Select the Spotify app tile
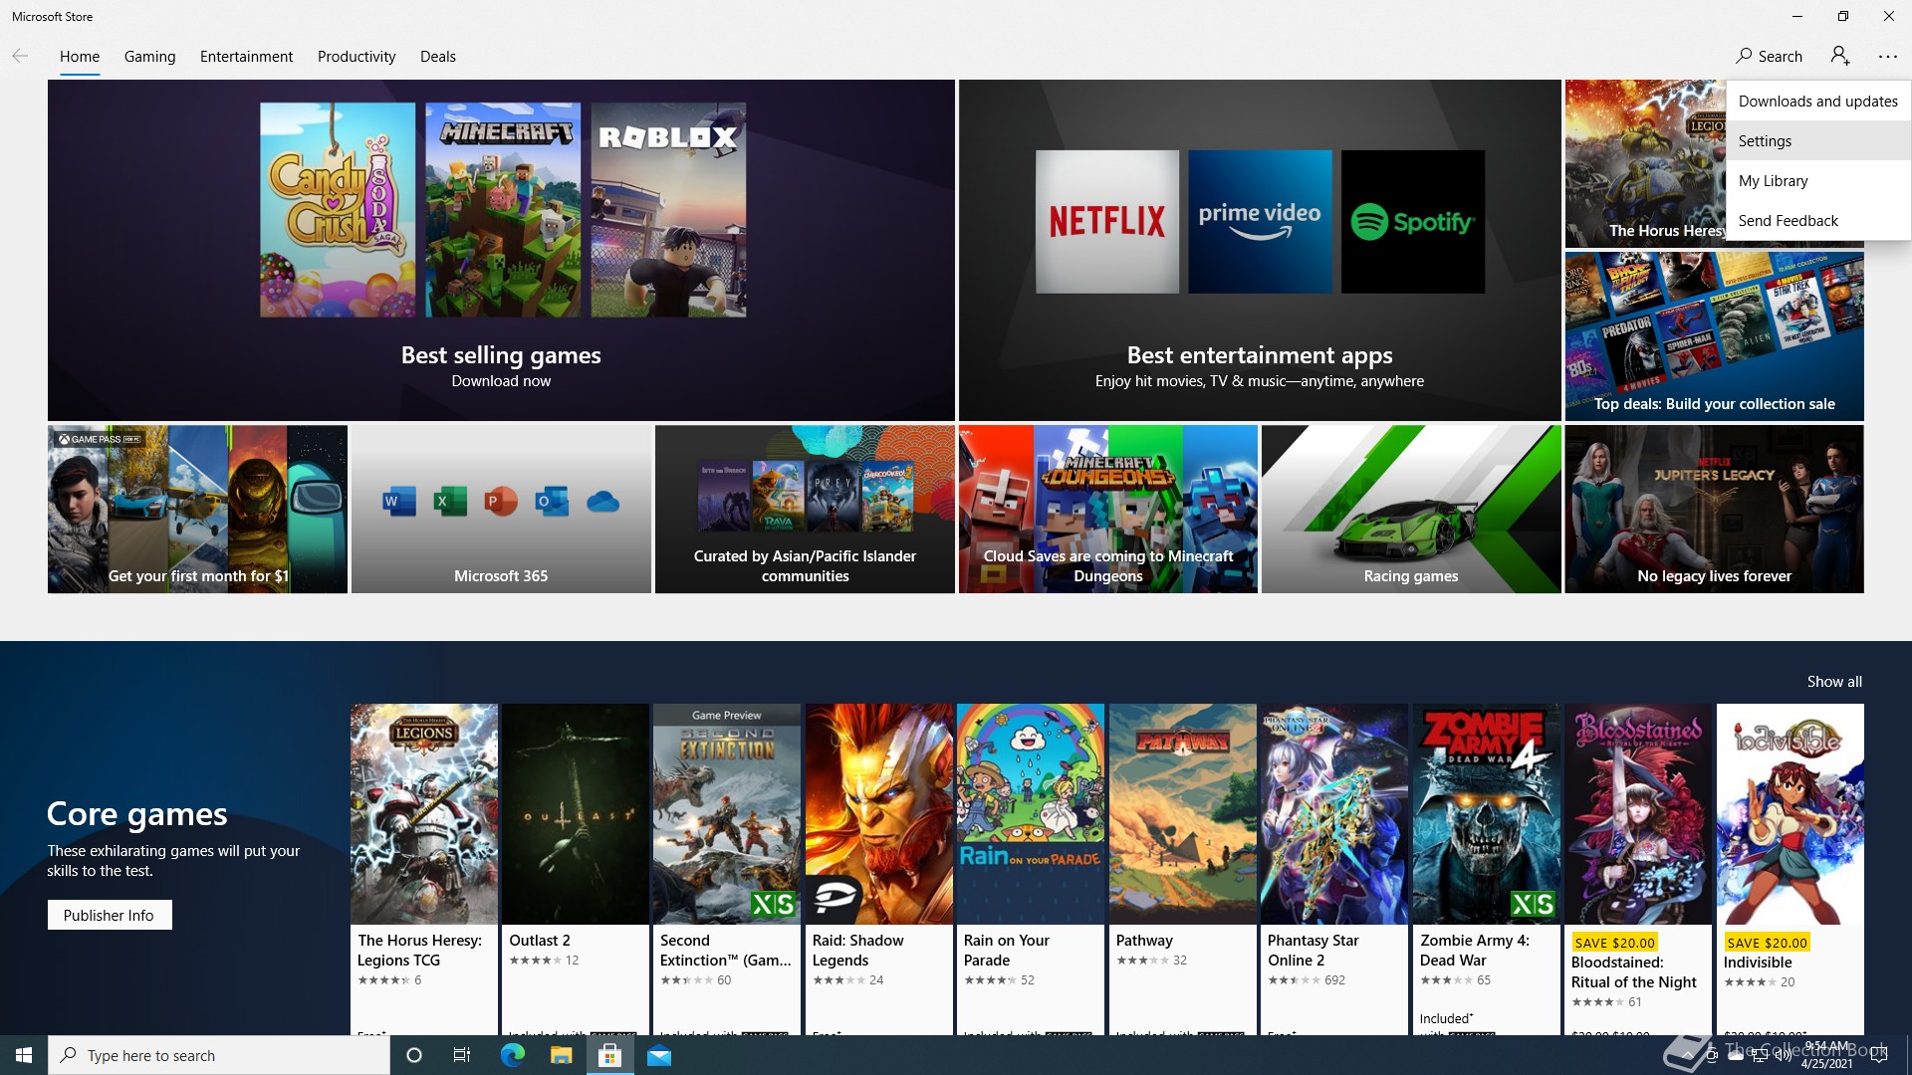Screen dimensions: 1912x1075 click(1413, 221)
